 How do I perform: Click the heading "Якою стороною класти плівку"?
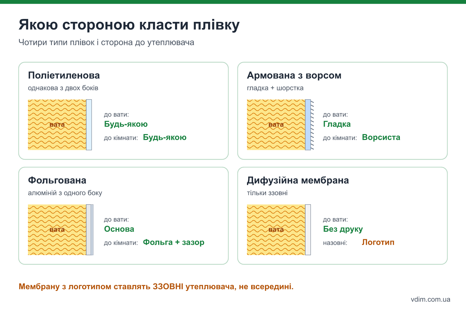129,25
